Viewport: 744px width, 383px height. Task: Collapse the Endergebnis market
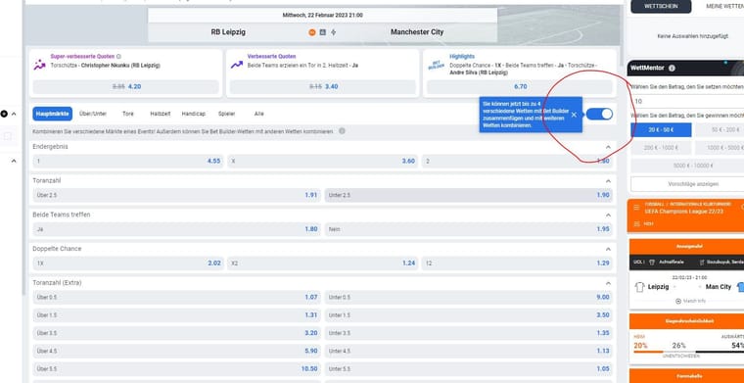(x=608, y=147)
